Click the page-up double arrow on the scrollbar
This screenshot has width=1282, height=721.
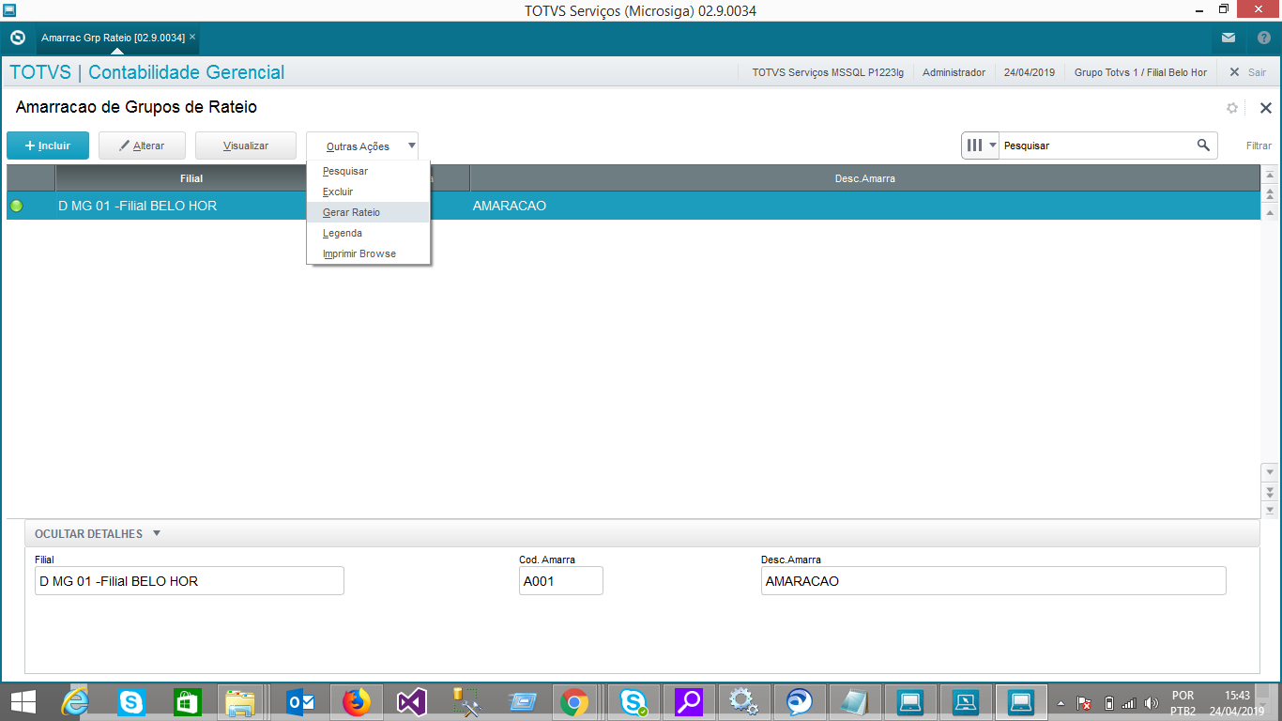pos(1271,194)
